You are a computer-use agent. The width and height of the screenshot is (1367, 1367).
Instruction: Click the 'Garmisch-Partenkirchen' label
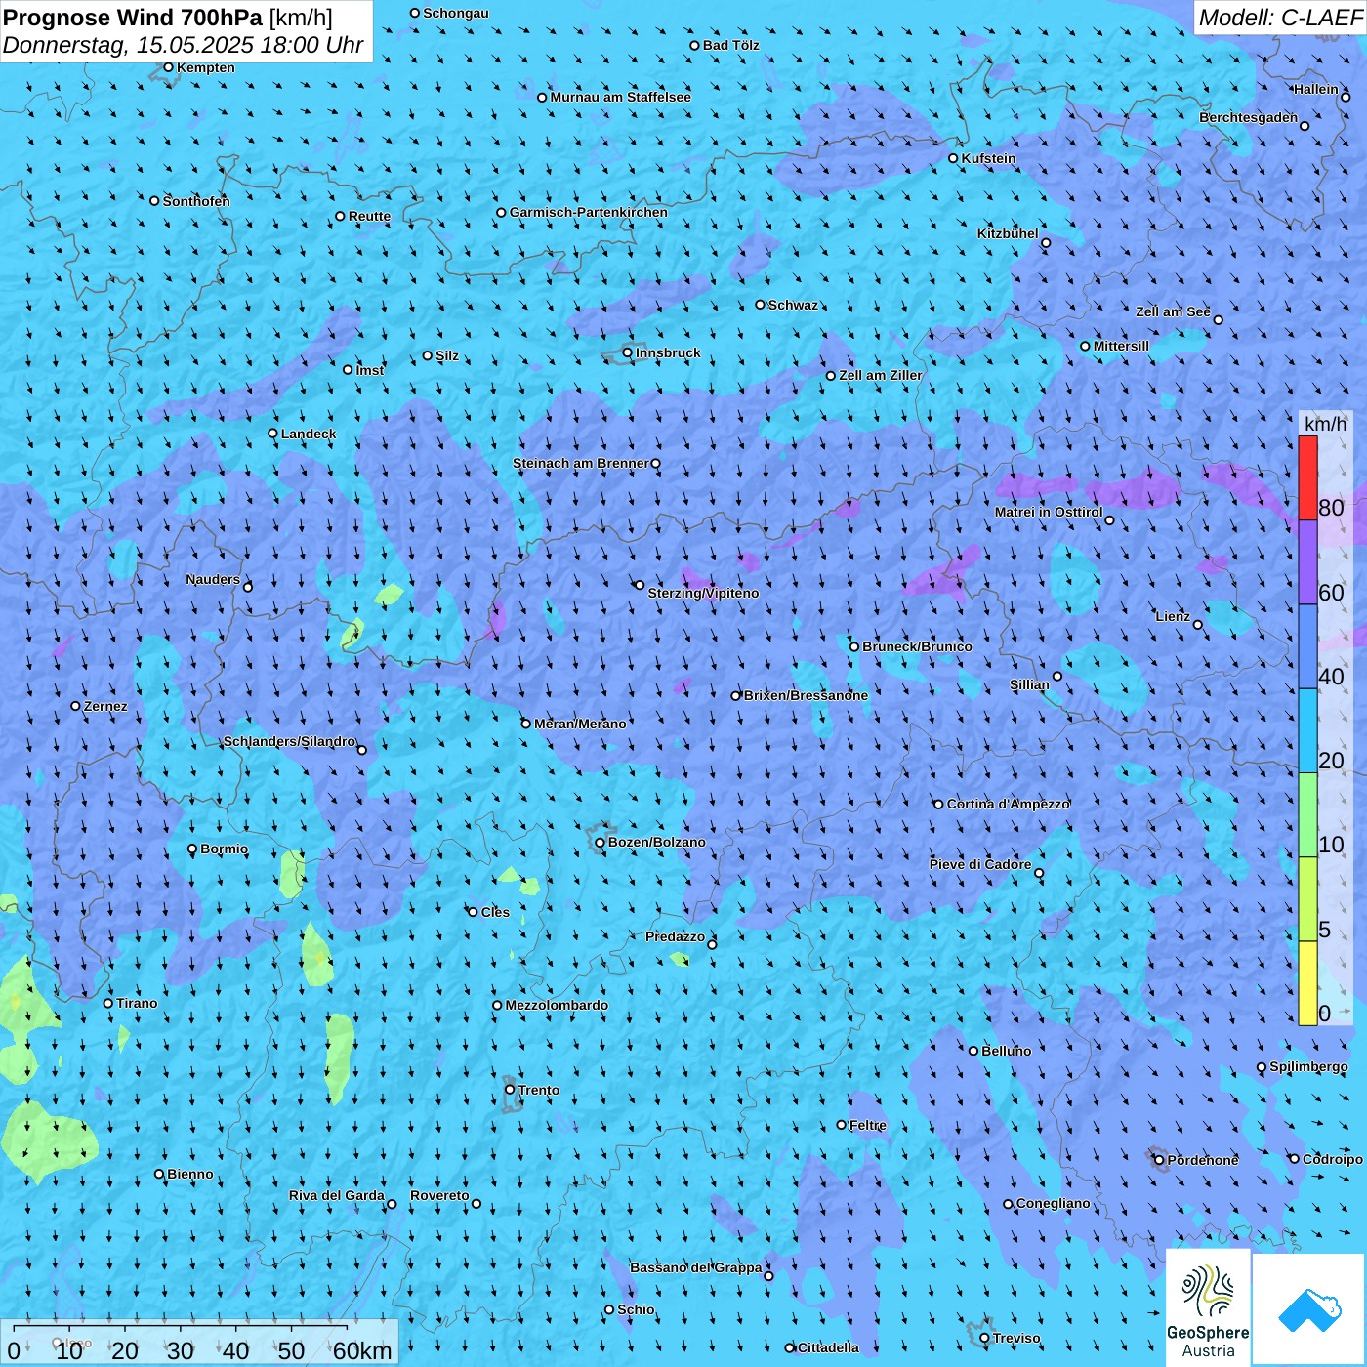coord(589,212)
